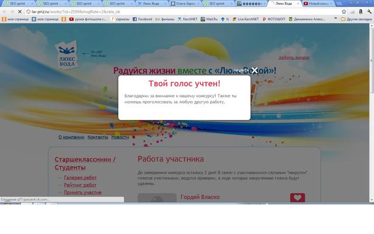Bookmark this page with the star icon

coord(344,12)
